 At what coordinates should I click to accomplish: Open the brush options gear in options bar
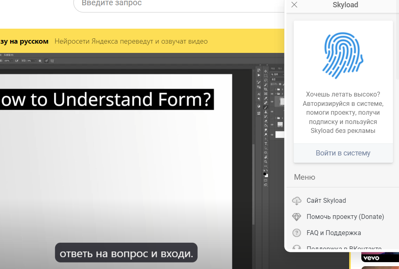(x=40, y=61)
